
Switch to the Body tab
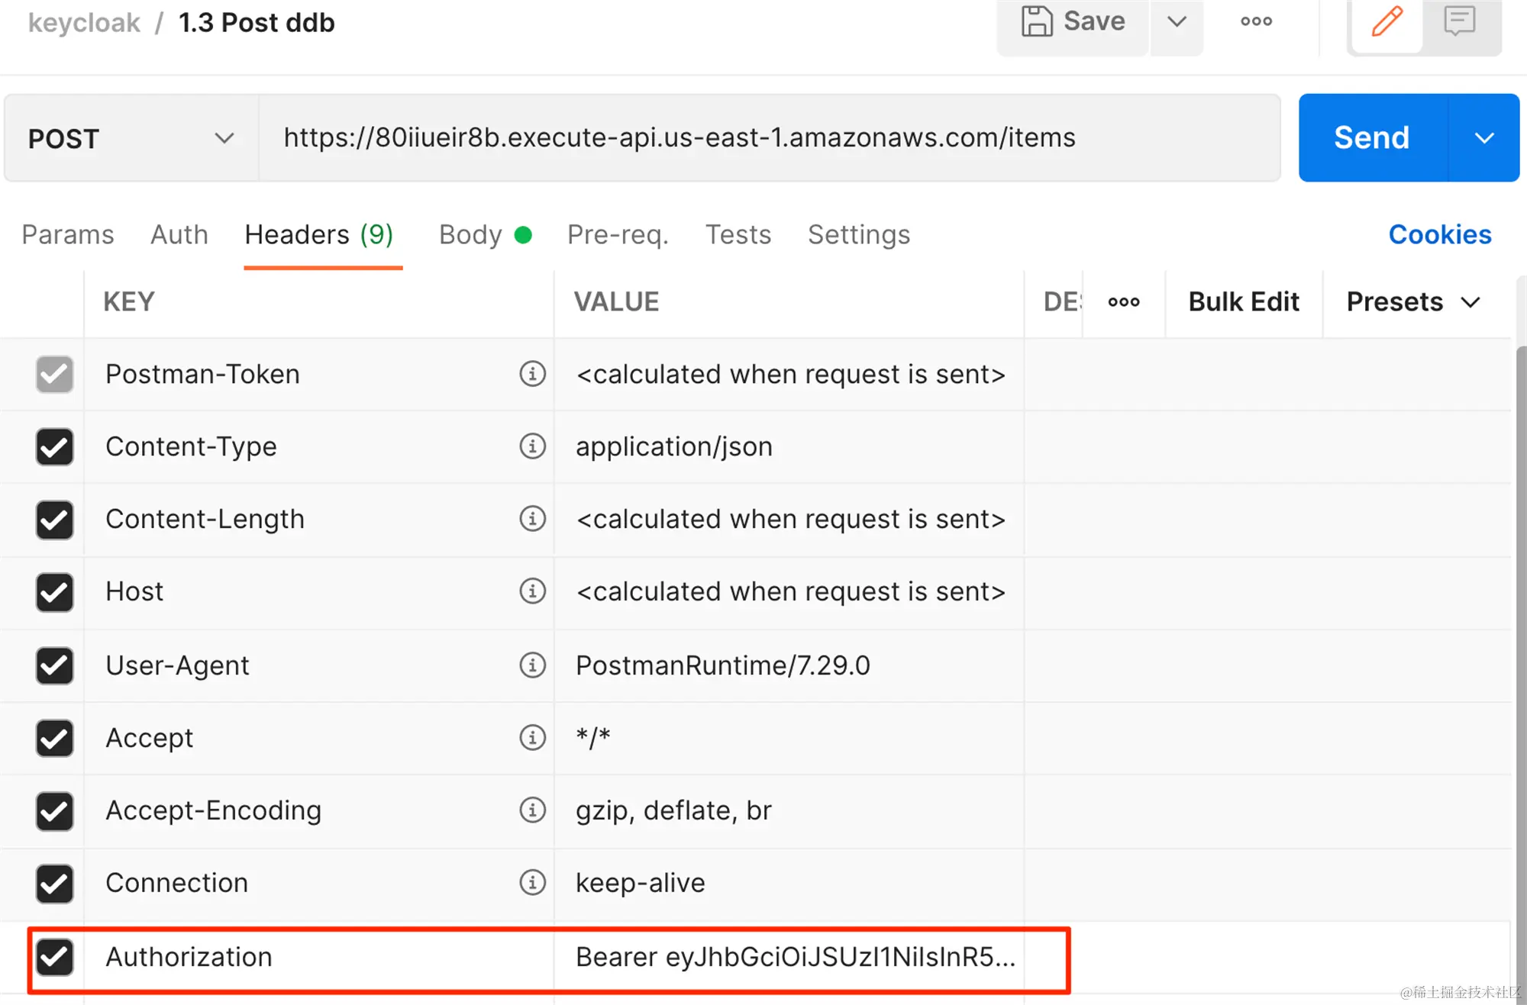point(471,235)
